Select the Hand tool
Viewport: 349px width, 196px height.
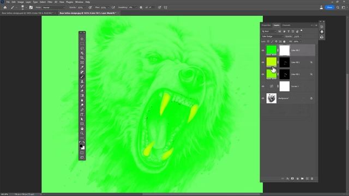[x=82, y=128]
